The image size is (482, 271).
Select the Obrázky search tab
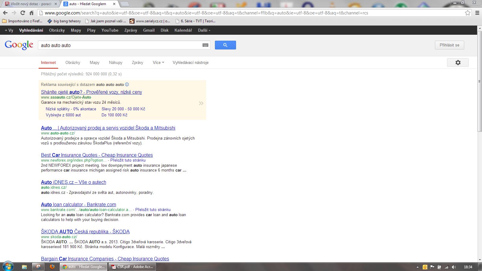tap(73, 63)
